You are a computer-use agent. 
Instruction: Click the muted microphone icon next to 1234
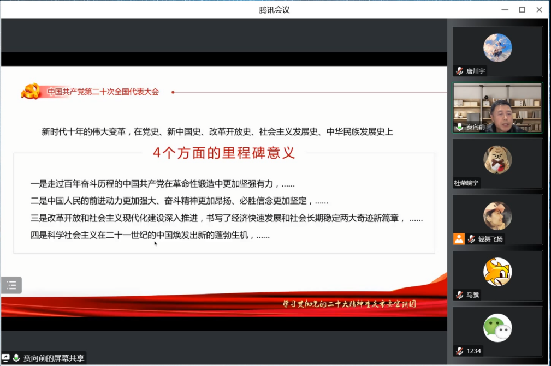pos(460,351)
